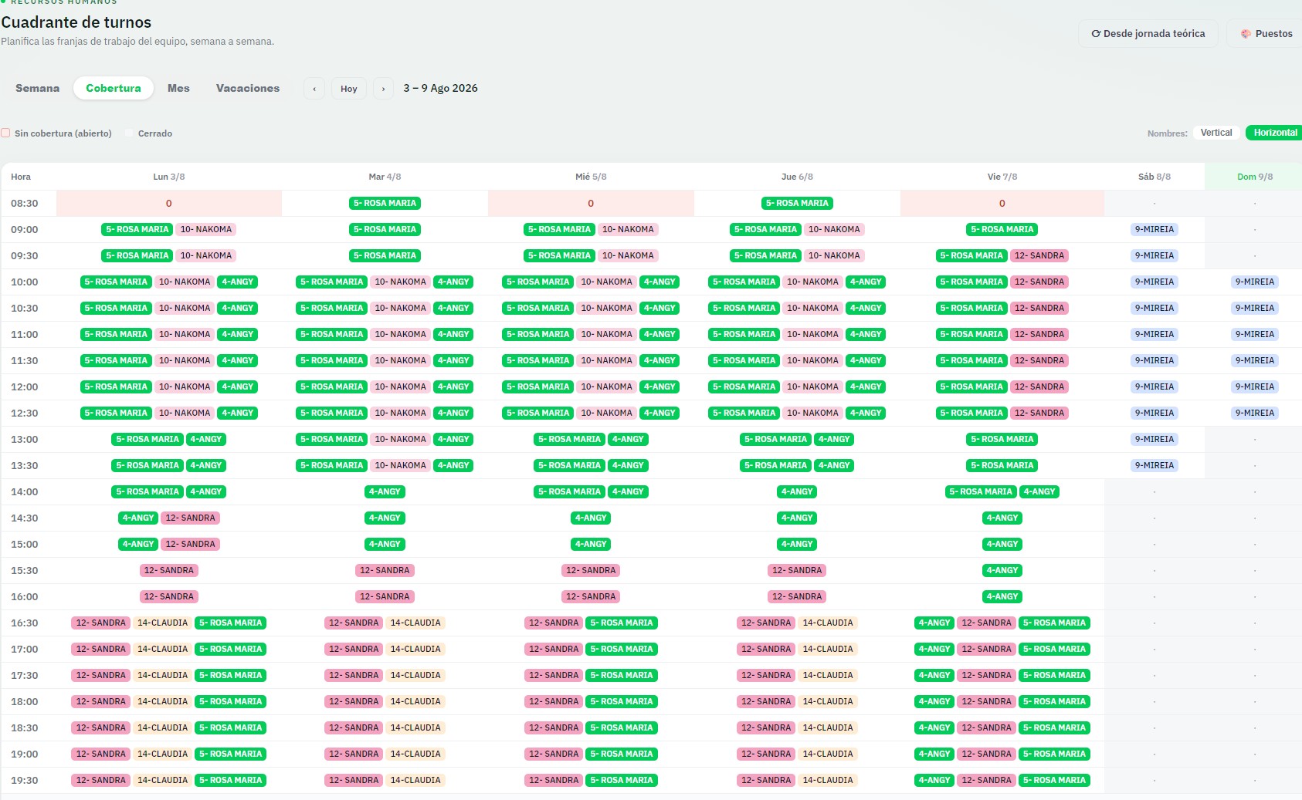Image resolution: width=1302 pixels, height=800 pixels.
Task: Click 12- SANDRA chip Monday 19:00
Action: (100, 754)
